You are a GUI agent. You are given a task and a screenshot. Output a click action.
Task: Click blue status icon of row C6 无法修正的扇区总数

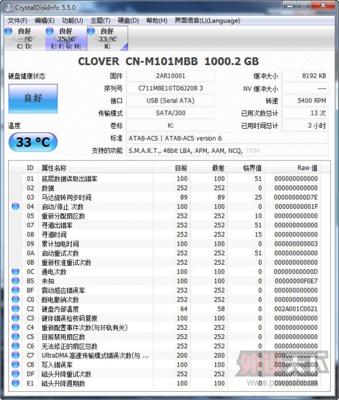pyautogui.click(x=16, y=346)
